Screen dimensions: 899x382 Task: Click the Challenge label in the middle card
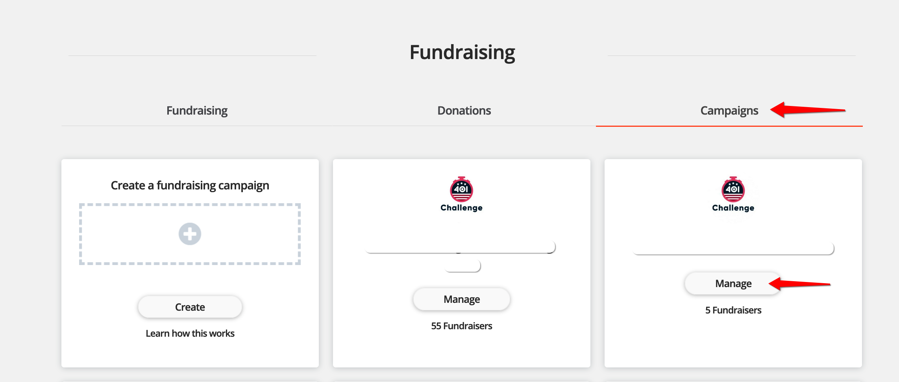[461, 208]
